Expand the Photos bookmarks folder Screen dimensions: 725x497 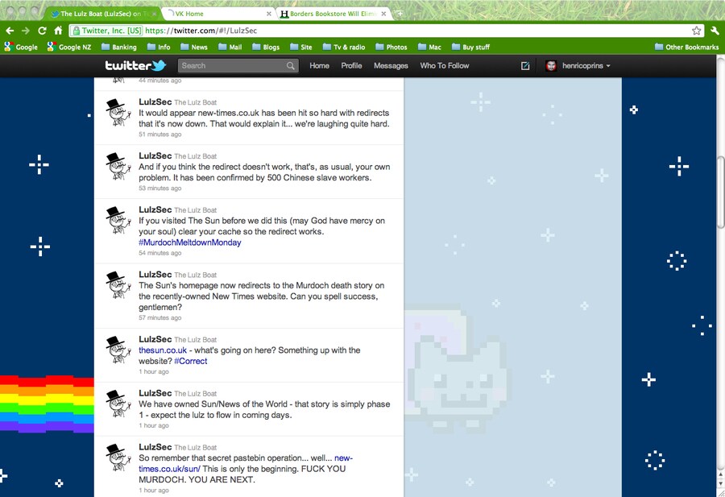click(391, 47)
